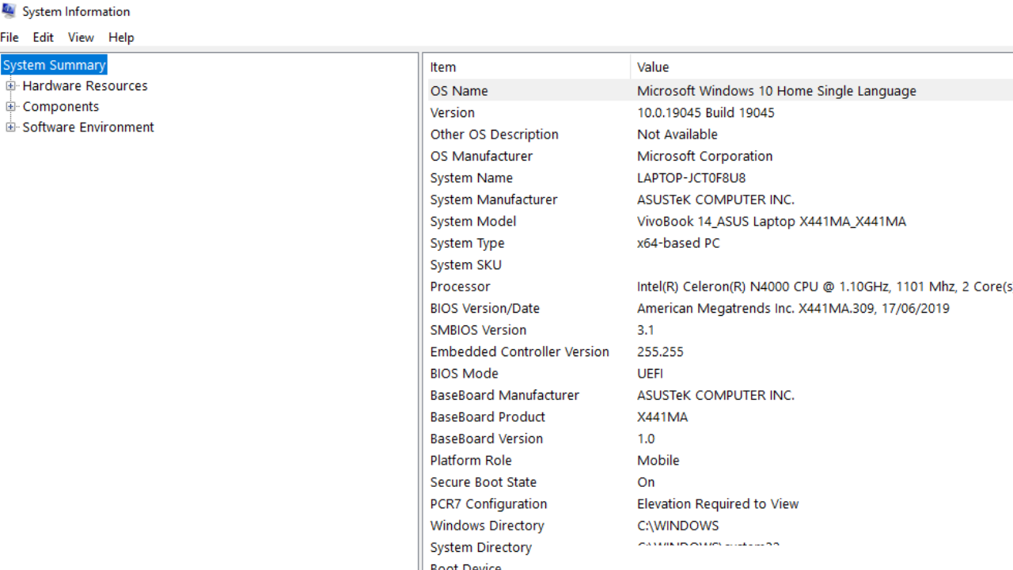Select the System Name row label

(472, 178)
